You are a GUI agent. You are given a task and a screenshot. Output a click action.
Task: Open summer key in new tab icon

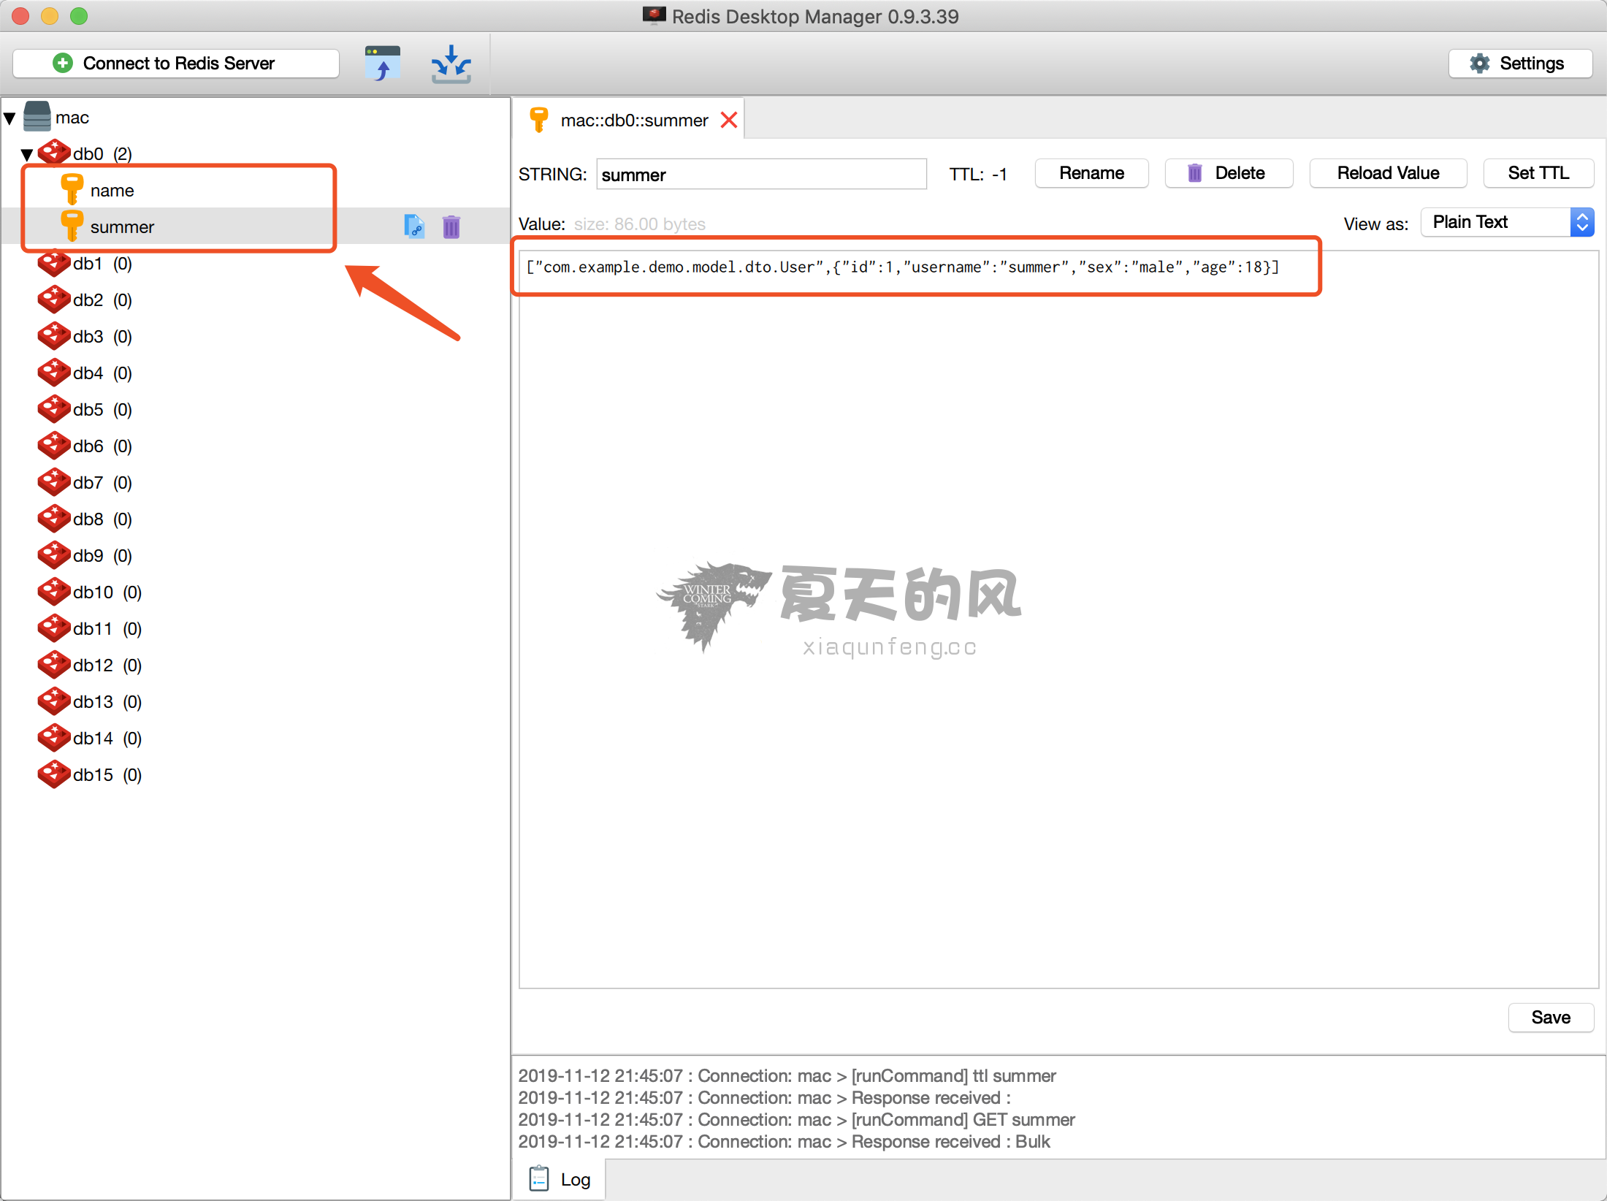point(414,226)
